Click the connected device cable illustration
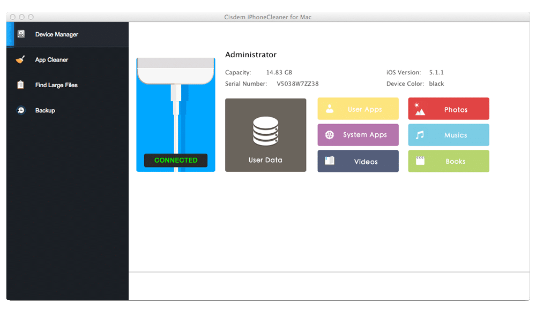Viewport: 536px width, 312px height. 176,115
